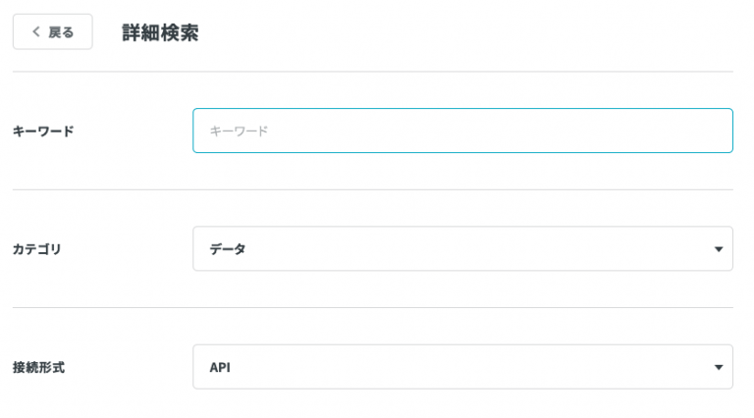The image size is (754, 418).
Task: Click the middle of the 接続形式 select box
Action: click(x=462, y=367)
